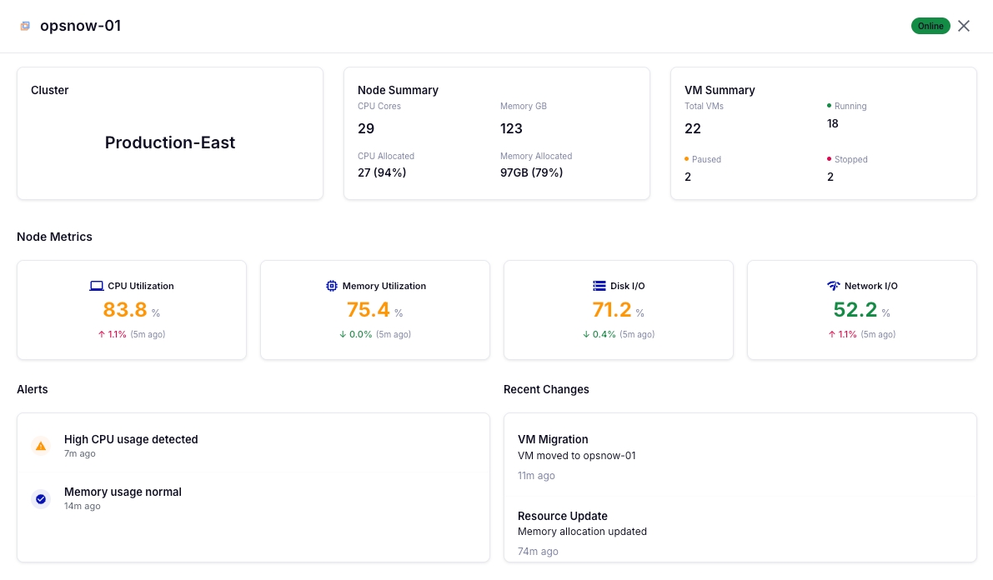Click the CPU Utilization red up arrow
The height and width of the screenshot is (580, 993).
pyautogui.click(x=101, y=334)
